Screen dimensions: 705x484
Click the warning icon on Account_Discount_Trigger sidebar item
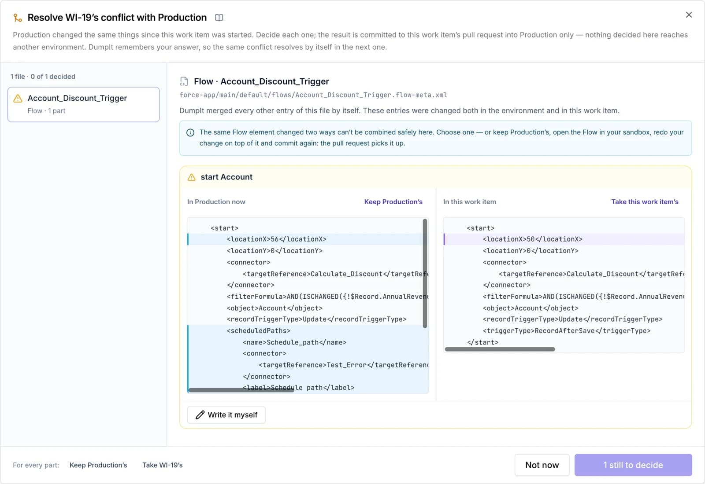tap(18, 99)
